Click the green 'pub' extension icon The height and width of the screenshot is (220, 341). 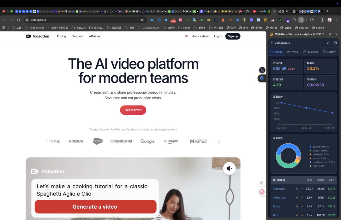[x=280, y=20]
